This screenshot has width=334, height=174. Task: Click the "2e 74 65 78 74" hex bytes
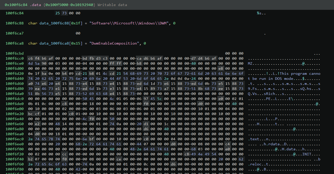tap(44, 139)
